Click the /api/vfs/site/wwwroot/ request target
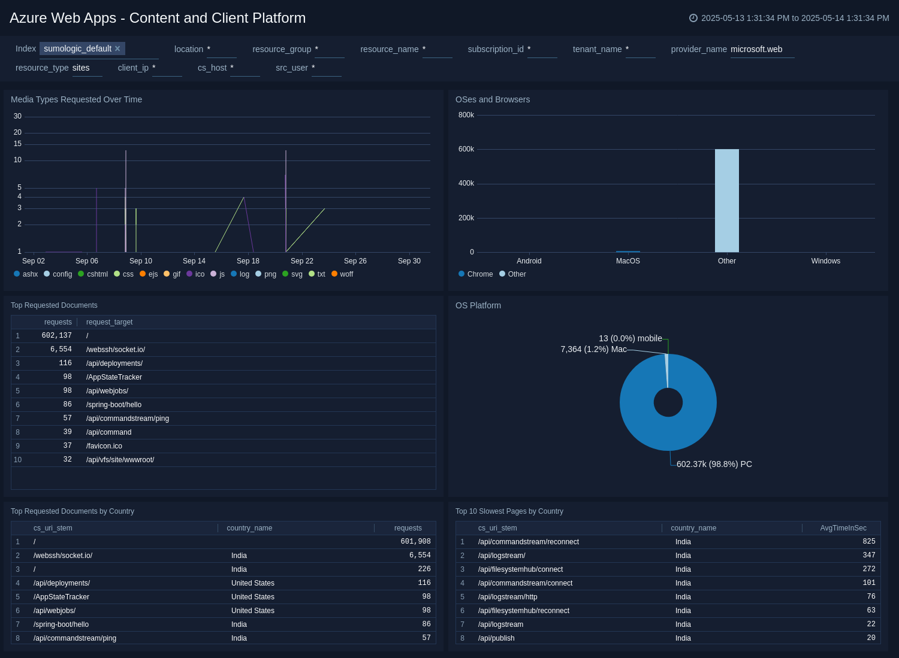This screenshot has height=658, width=899. (x=120, y=460)
